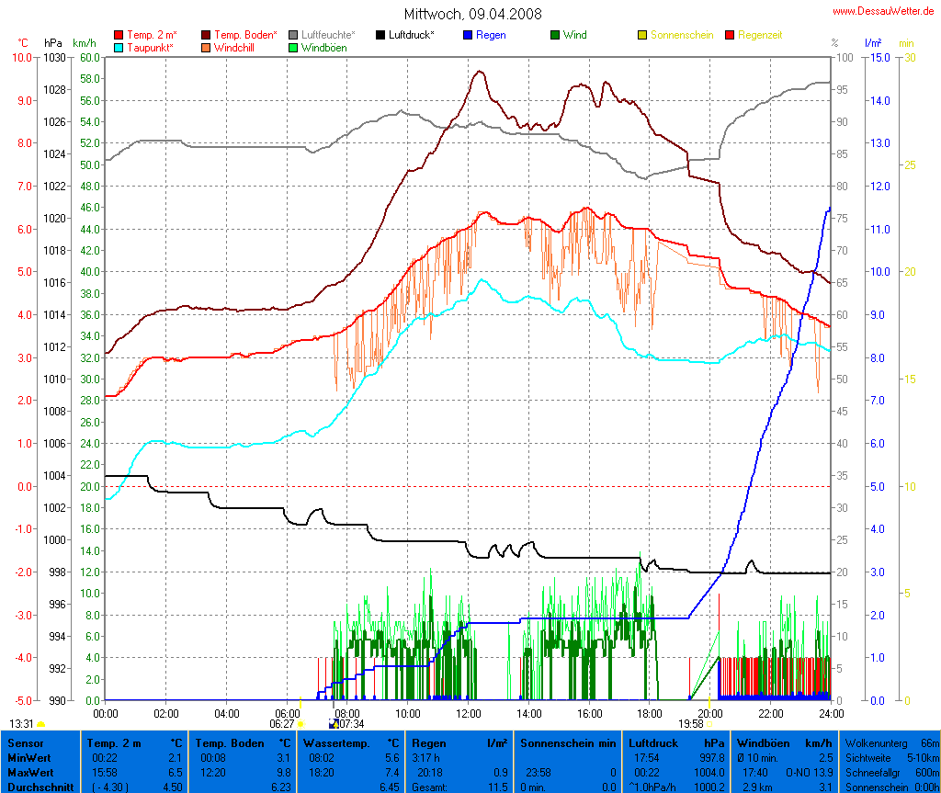Click the sunrise marker at 06:27
This screenshot has width=941, height=793.
point(300,724)
